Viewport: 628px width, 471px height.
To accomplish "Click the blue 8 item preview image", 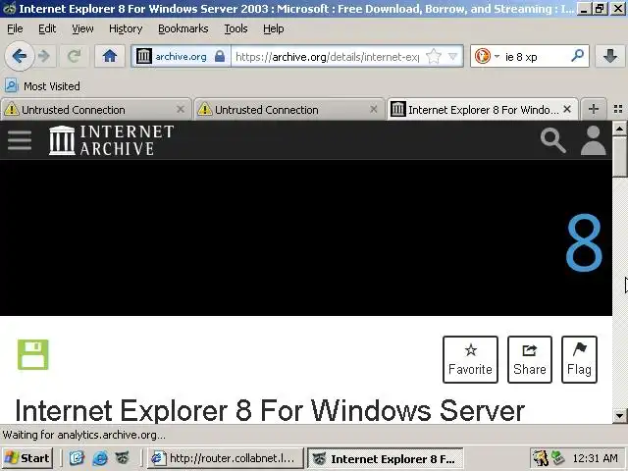I will pyautogui.click(x=585, y=242).
